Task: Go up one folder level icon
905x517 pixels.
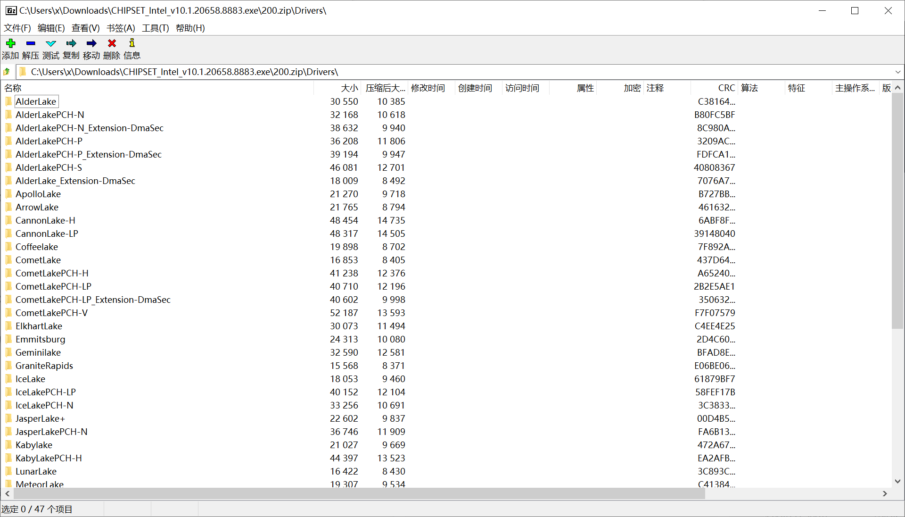Action: pos(7,72)
